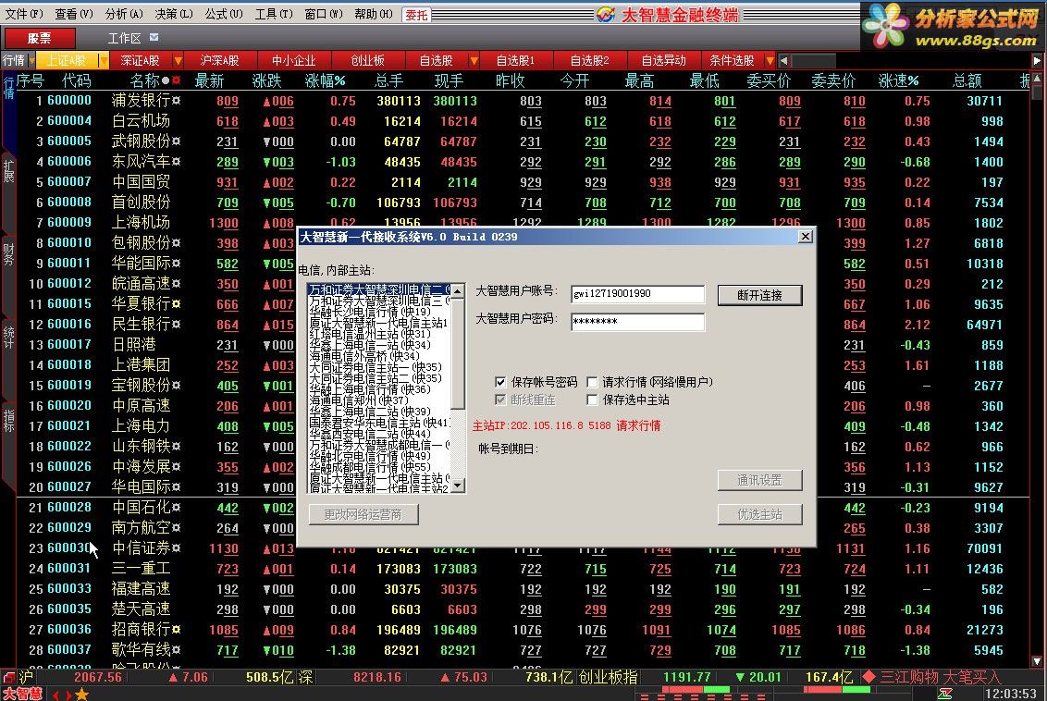Screen dimensions: 1047x701
Task: Click the logo icon left of 大智慧金融终端
Action: point(606,14)
